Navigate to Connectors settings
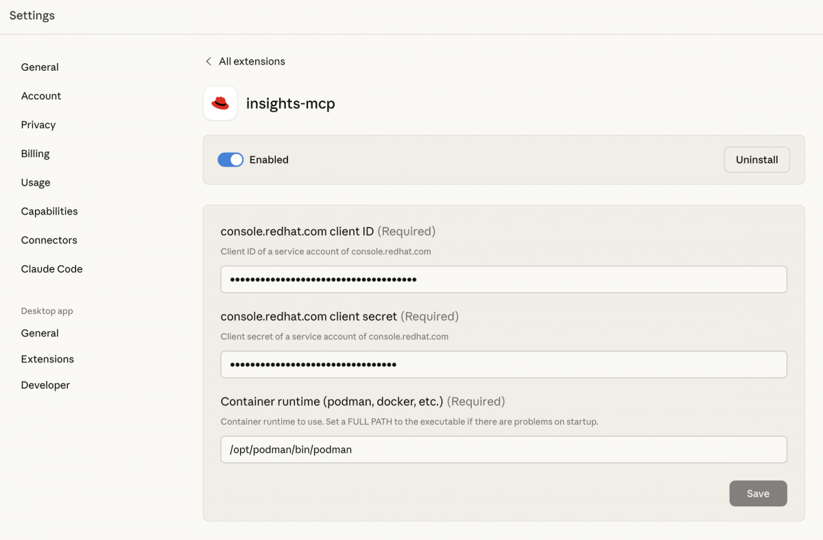The image size is (823, 540). coord(49,239)
